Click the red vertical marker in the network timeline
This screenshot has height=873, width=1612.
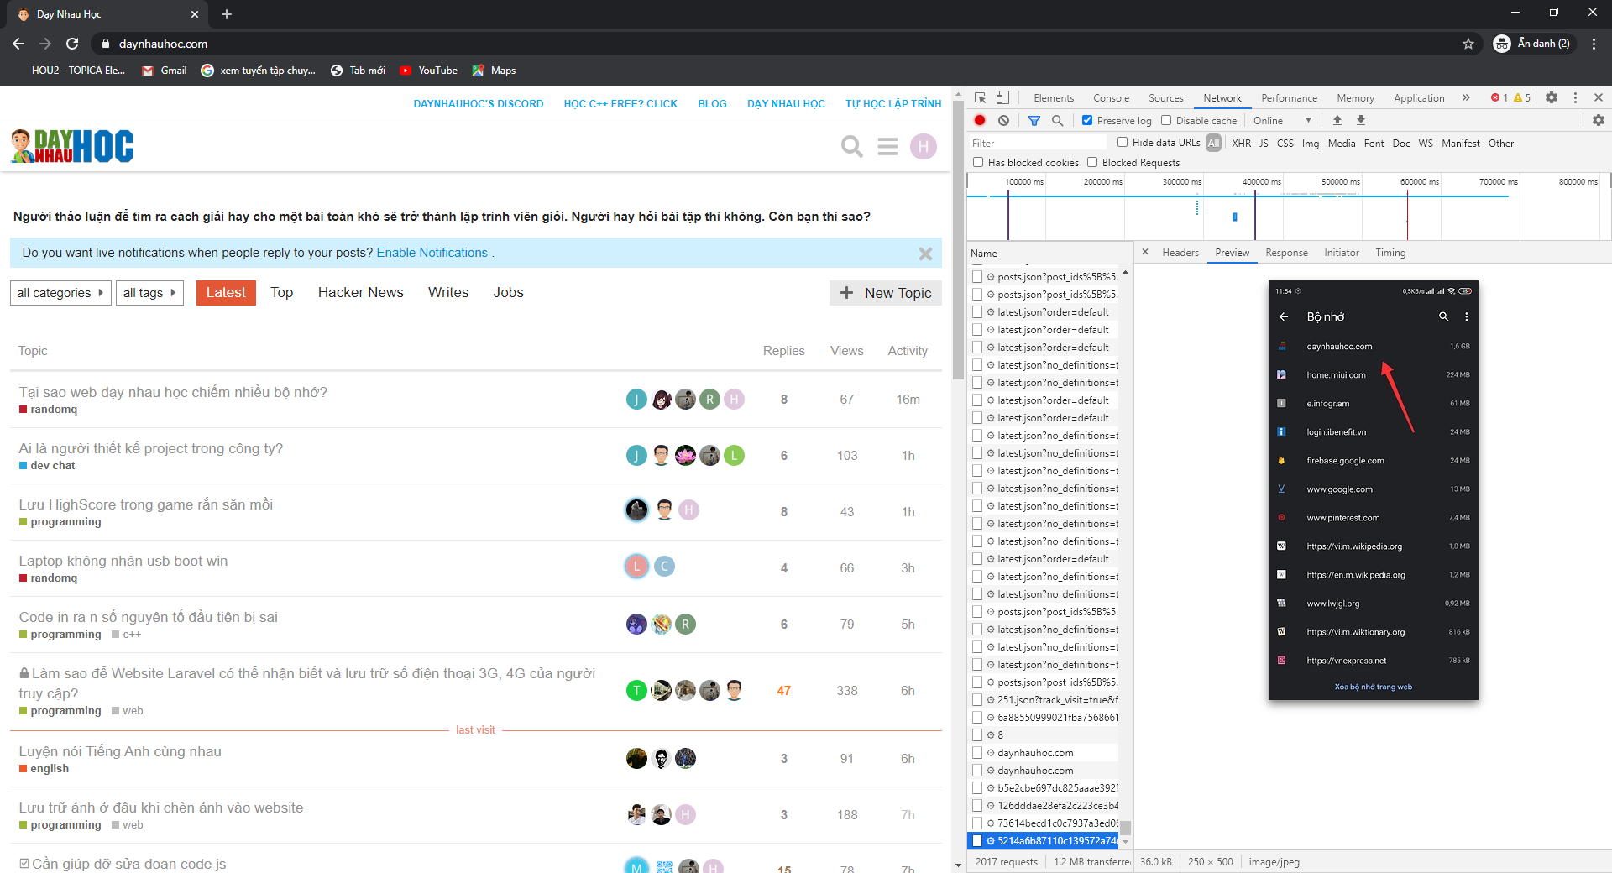click(1407, 216)
